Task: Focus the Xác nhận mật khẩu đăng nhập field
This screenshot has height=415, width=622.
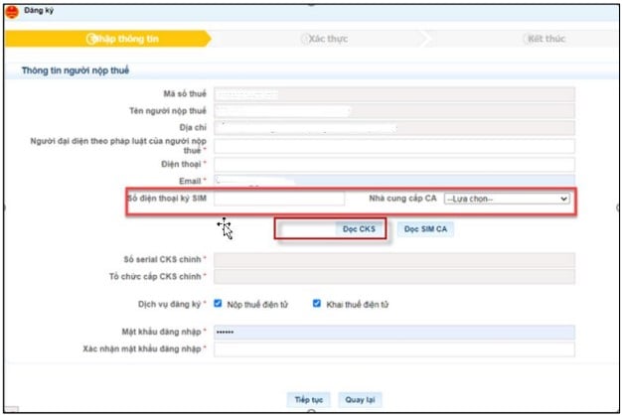Action: pyautogui.click(x=394, y=348)
